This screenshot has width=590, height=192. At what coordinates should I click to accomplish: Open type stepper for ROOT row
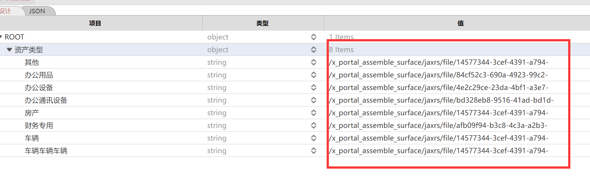tap(313, 37)
